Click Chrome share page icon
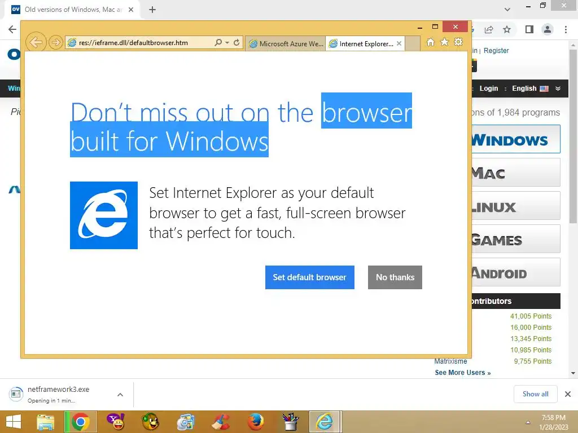 click(489, 29)
